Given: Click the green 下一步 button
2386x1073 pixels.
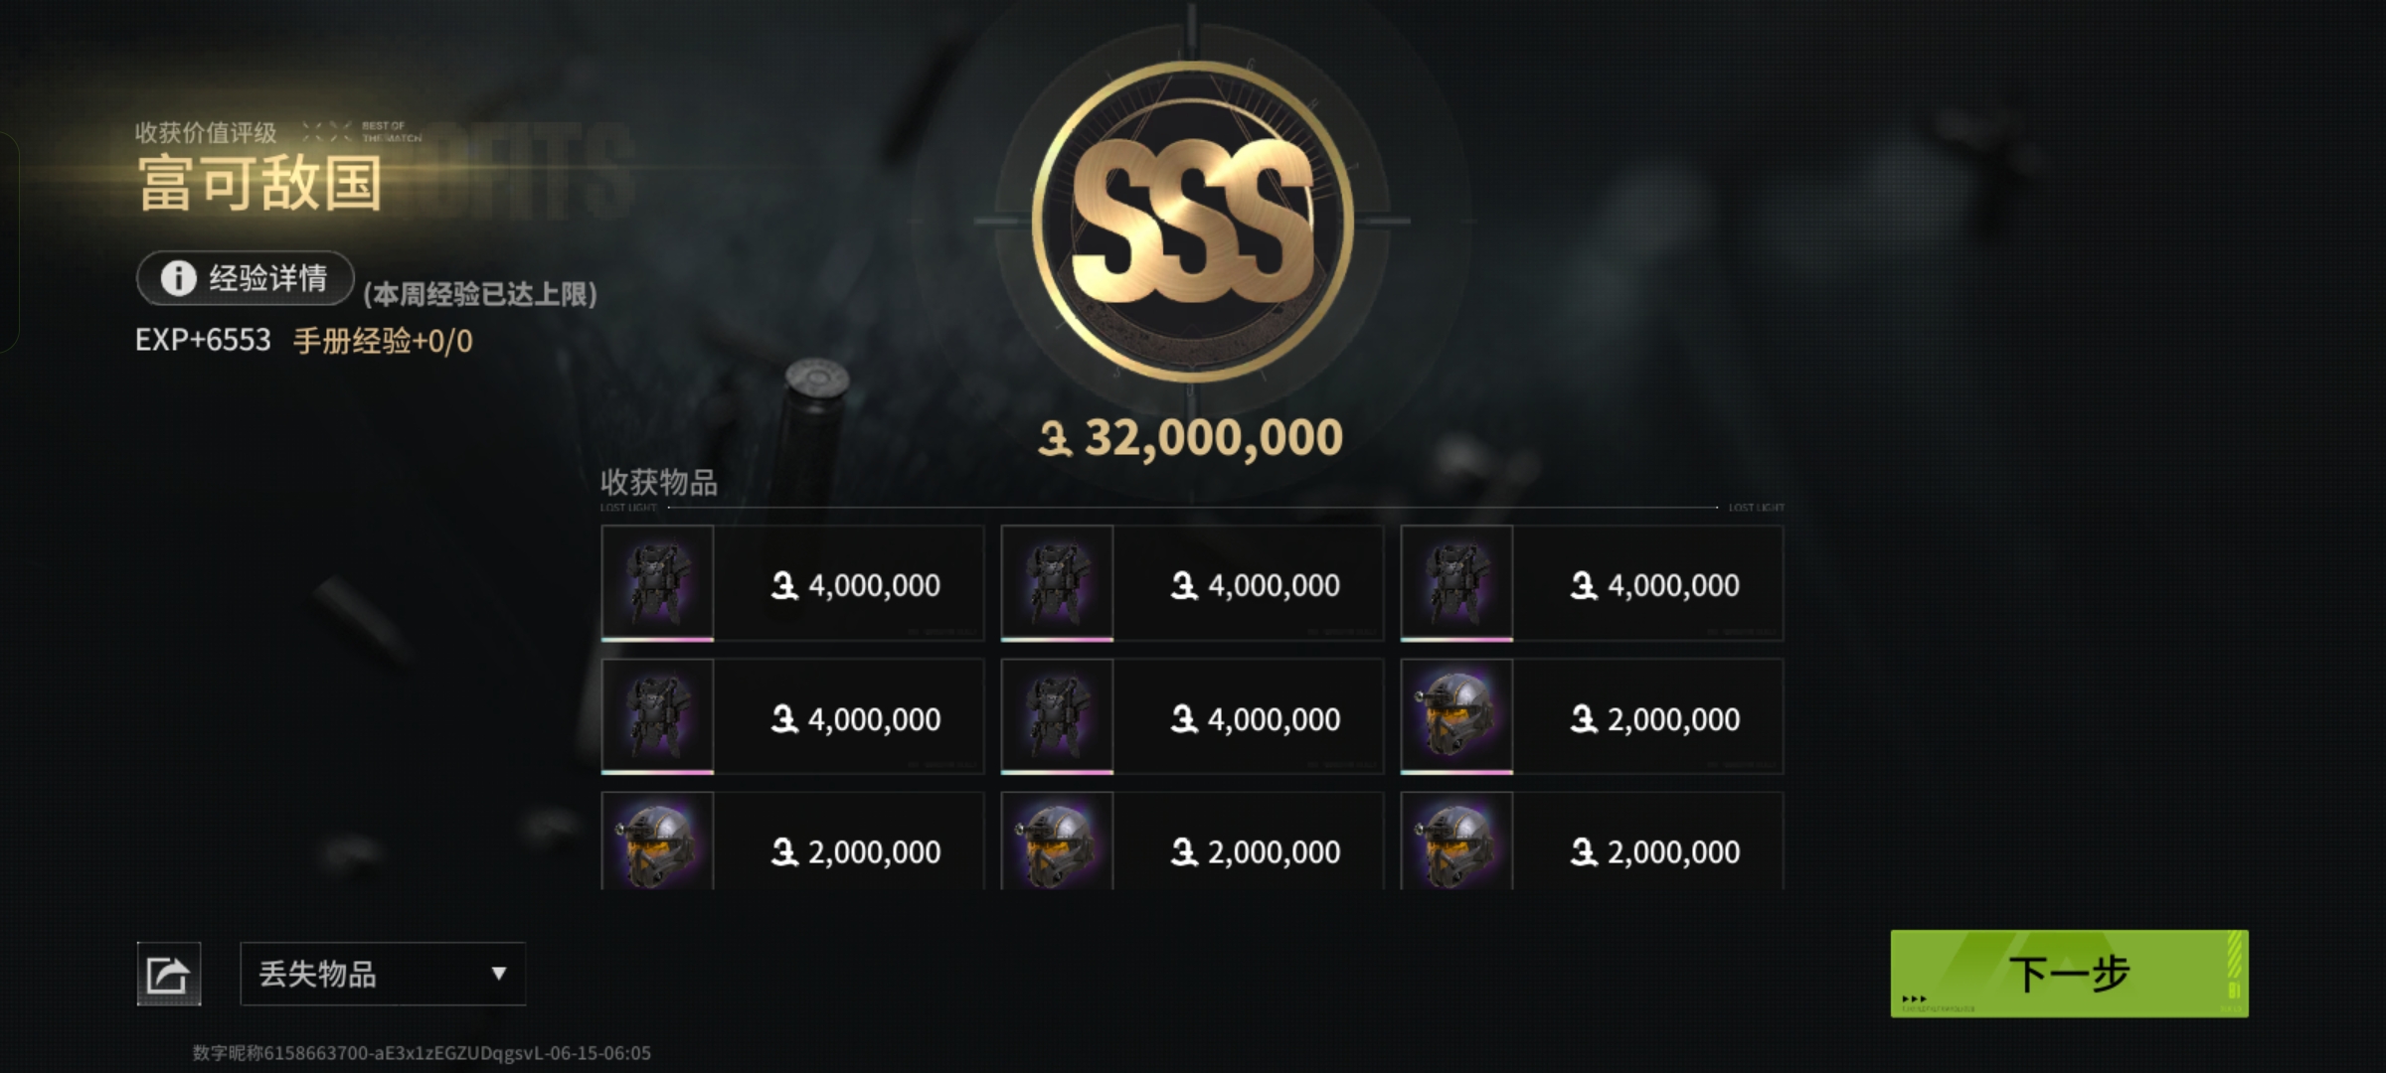Looking at the screenshot, I should click(x=2069, y=974).
